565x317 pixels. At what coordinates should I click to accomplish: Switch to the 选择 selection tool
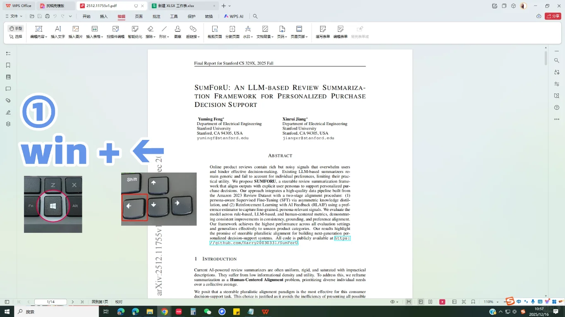coord(16,37)
